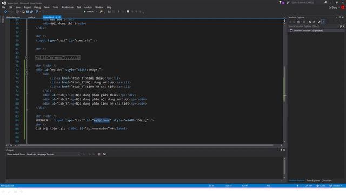Image resolution: width=346 pixels, height=195 pixels.
Task: Toggle Word Wrap in Output panel
Action: coord(104,154)
